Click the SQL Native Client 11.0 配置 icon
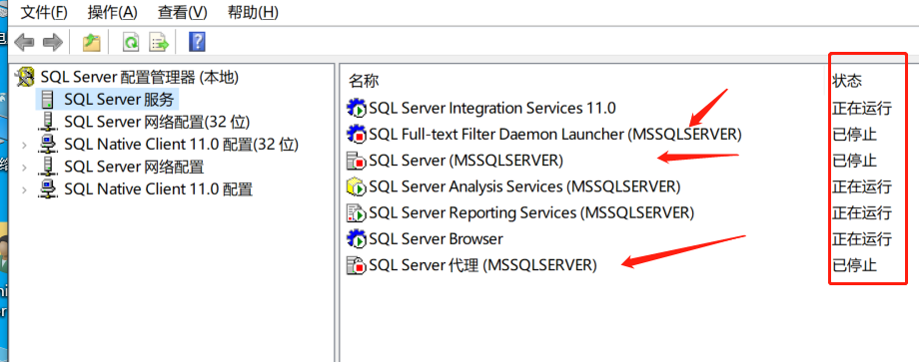Viewport: 919px width, 362px height. [48, 188]
